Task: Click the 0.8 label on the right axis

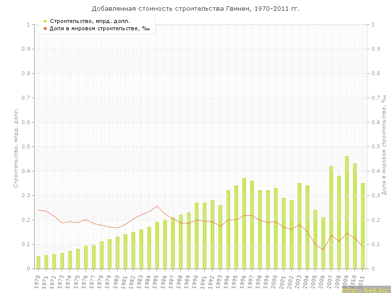Action: (375, 73)
